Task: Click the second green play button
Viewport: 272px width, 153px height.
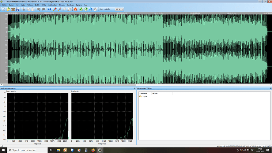Action: pos(86,9)
